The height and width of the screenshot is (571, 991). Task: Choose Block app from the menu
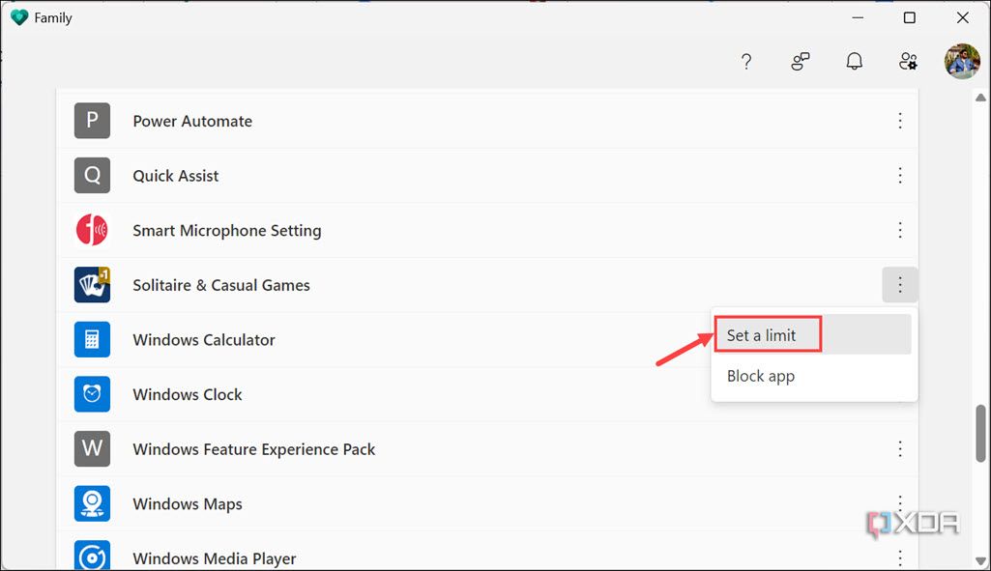[761, 376]
